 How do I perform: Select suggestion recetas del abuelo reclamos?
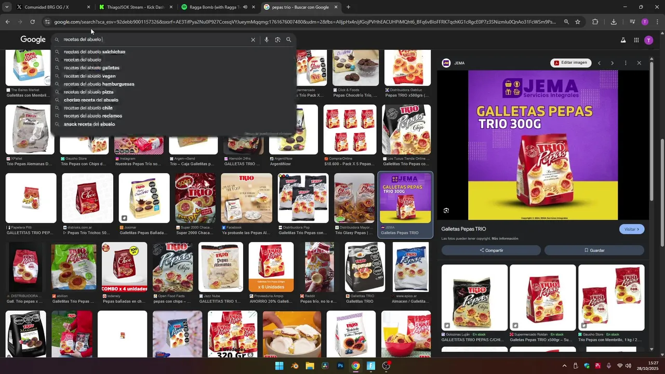click(93, 116)
